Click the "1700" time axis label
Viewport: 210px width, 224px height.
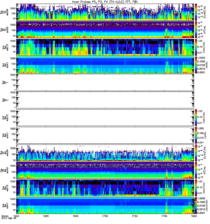tap(105, 216)
